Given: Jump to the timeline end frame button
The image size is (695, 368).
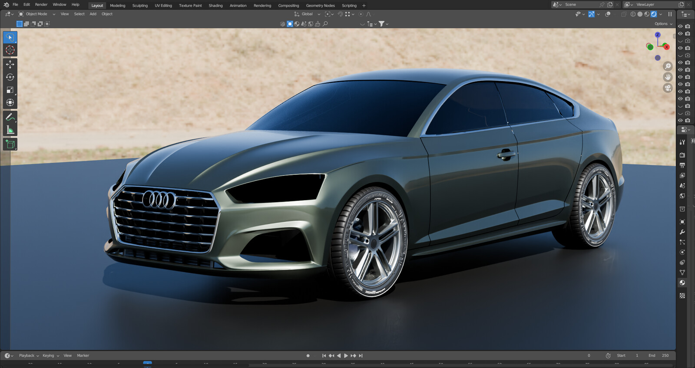Looking at the screenshot, I should coord(361,355).
